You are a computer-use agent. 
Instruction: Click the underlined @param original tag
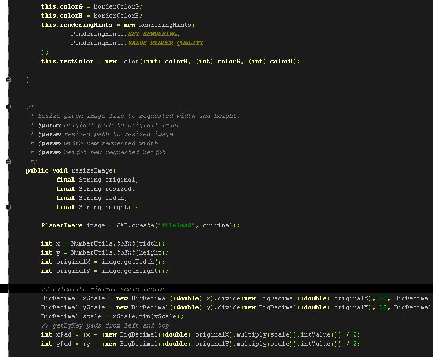tap(50, 125)
